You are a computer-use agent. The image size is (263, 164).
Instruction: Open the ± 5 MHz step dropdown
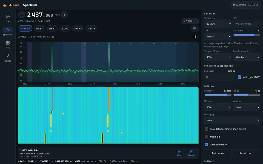pyautogui.click(x=190, y=21)
